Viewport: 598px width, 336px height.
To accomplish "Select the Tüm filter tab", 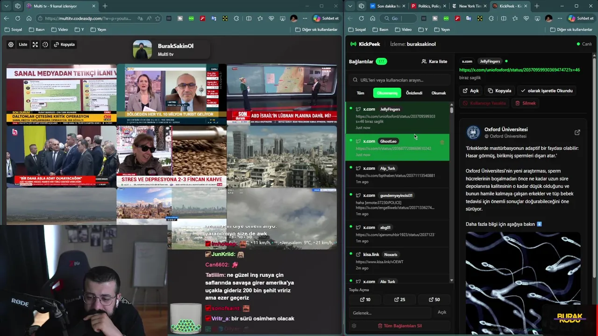I will (361, 93).
